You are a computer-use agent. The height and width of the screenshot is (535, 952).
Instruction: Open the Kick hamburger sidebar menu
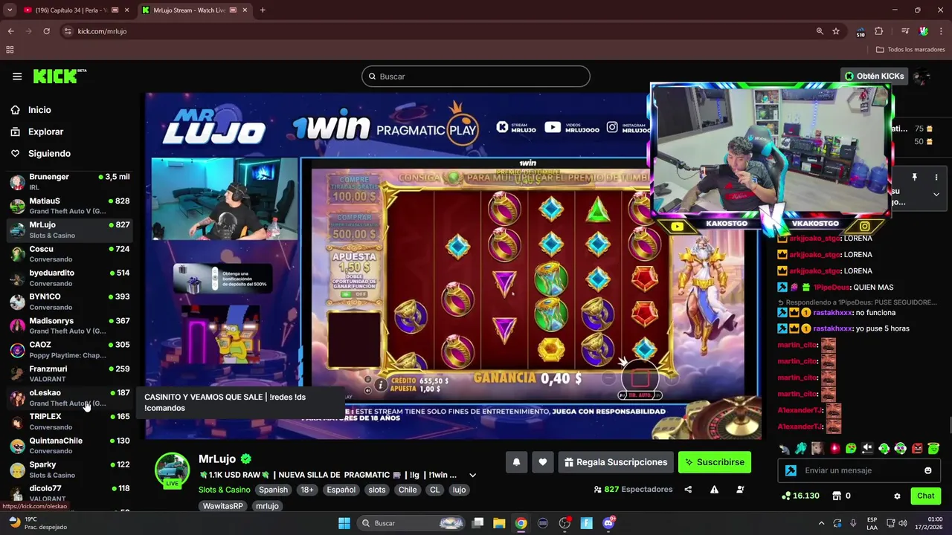tap(17, 76)
